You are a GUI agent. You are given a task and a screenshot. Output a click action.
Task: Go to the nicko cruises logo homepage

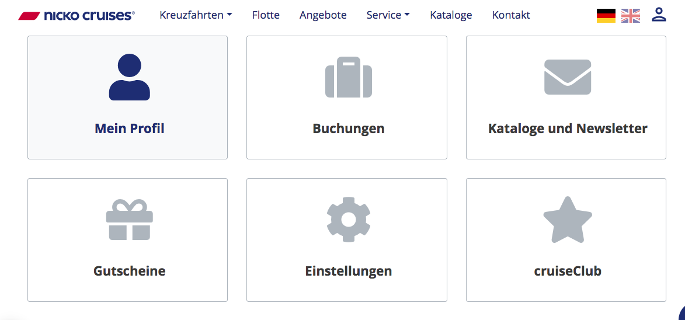(x=77, y=16)
